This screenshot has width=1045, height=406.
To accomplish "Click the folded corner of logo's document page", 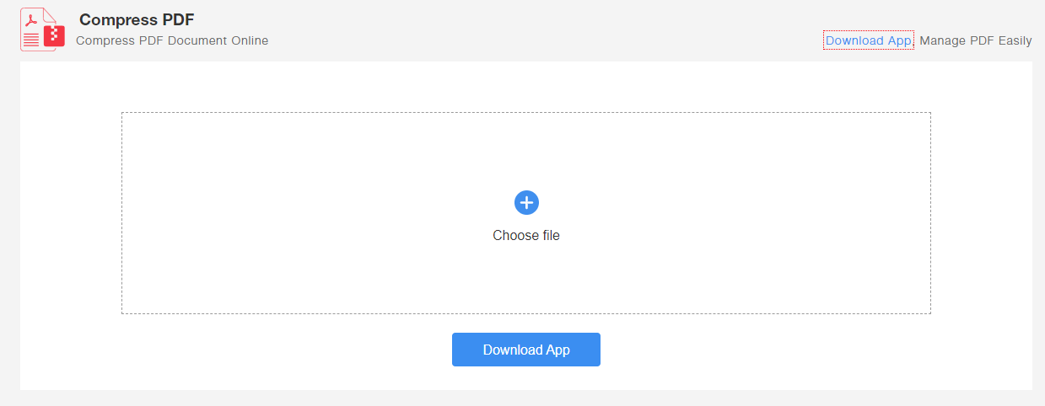I will (x=50, y=14).
